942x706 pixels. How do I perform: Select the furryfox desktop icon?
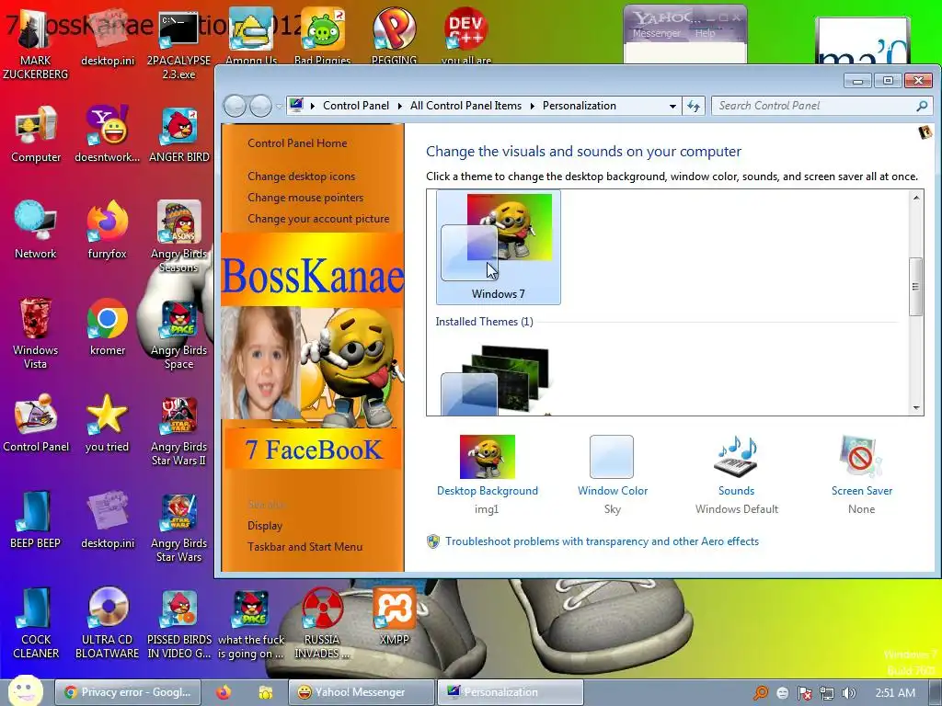[107, 231]
